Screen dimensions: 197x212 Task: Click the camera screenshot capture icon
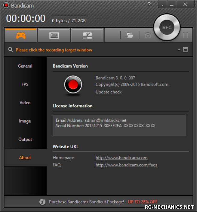coord(148,35)
